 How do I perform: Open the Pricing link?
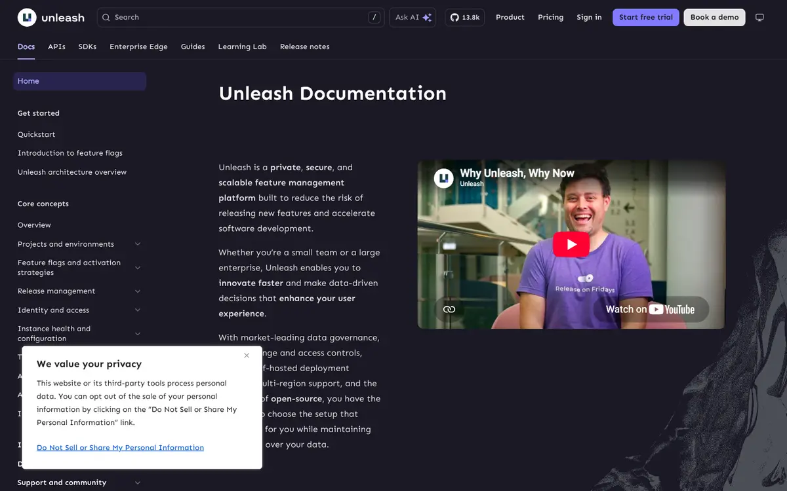pyautogui.click(x=550, y=18)
